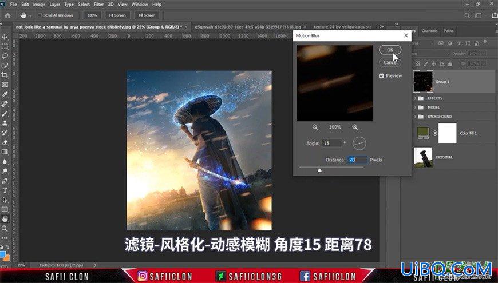This screenshot has height=283, width=498.
Task: Lock layer position icon
Action: coord(434,64)
